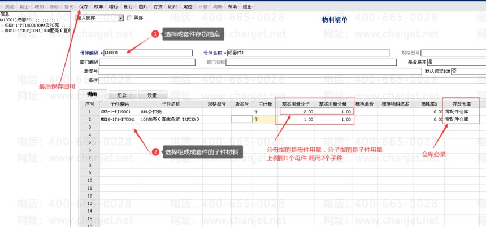Toggle the 降序 checkbox

pos(129,18)
